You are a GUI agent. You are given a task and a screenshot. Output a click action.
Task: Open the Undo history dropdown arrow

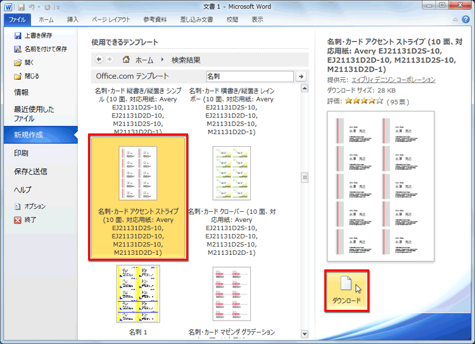coord(39,7)
